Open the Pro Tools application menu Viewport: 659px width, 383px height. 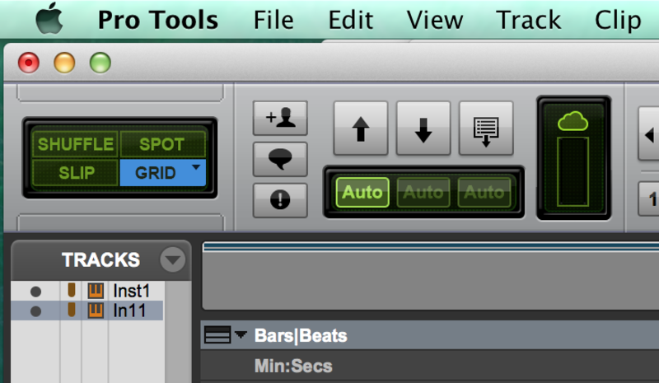158,20
